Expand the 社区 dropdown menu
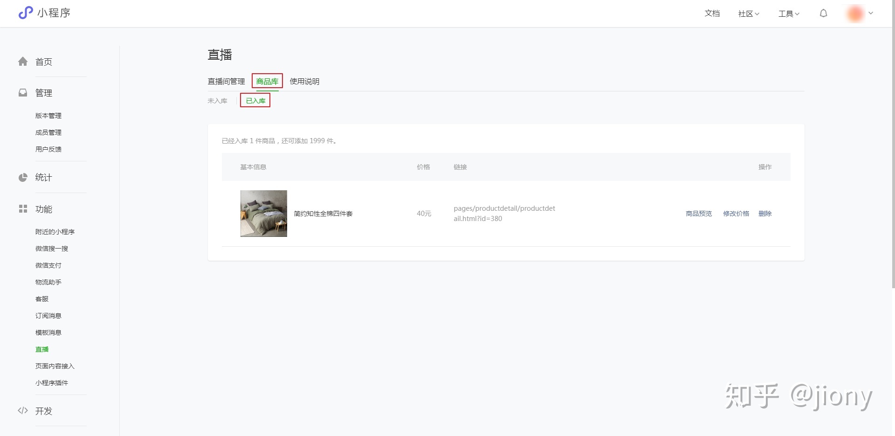Screen dimensions: 895x436 coord(749,14)
